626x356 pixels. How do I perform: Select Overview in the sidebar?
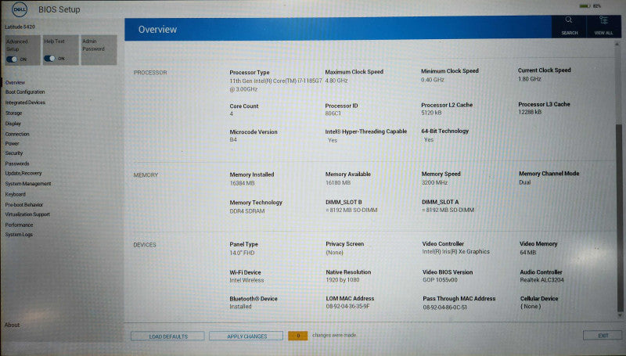pyautogui.click(x=15, y=82)
